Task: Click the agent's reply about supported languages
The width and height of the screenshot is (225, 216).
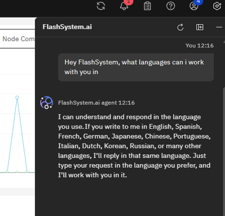Action: click(134, 146)
